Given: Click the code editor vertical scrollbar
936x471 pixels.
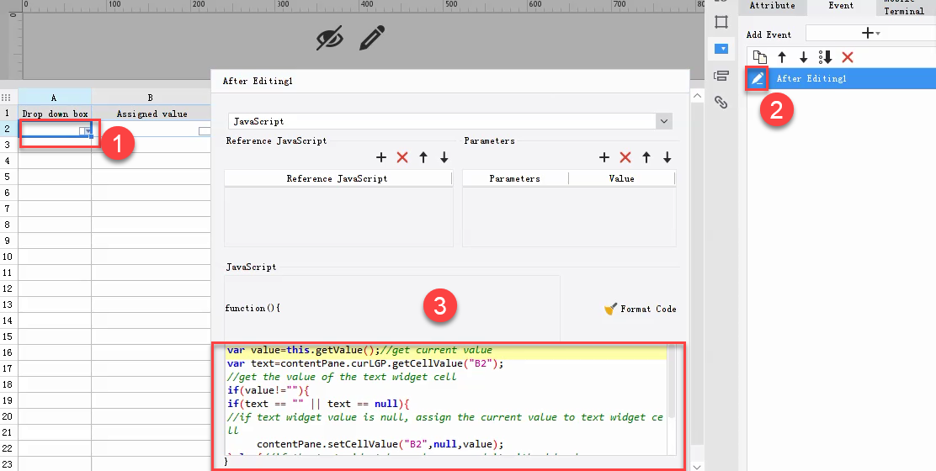Looking at the screenshot, I should tap(672, 382).
